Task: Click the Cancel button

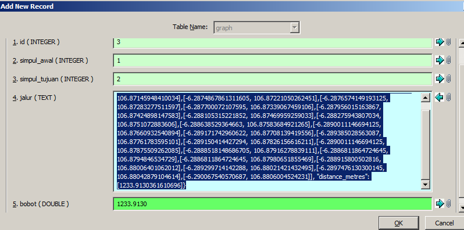Action: 444,223
